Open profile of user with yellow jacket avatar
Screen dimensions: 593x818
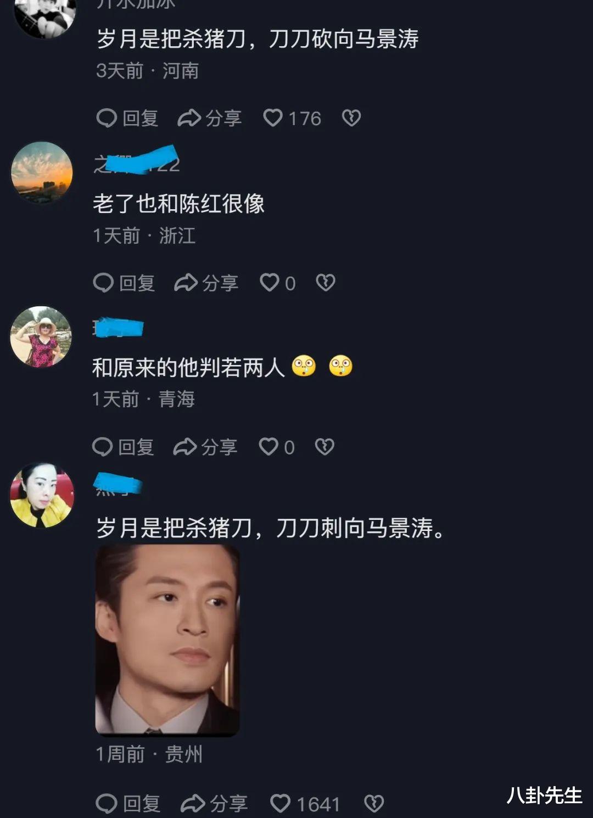(42, 496)
